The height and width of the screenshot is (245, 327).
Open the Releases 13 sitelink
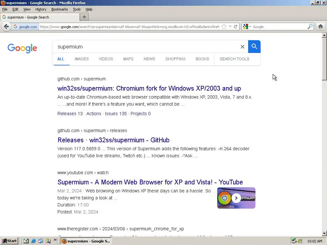70,114
